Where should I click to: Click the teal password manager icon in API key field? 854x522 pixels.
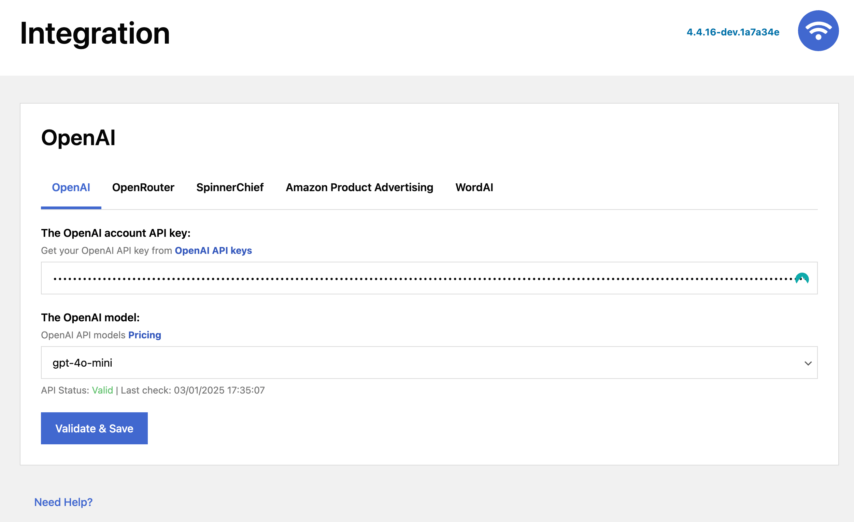802,278
